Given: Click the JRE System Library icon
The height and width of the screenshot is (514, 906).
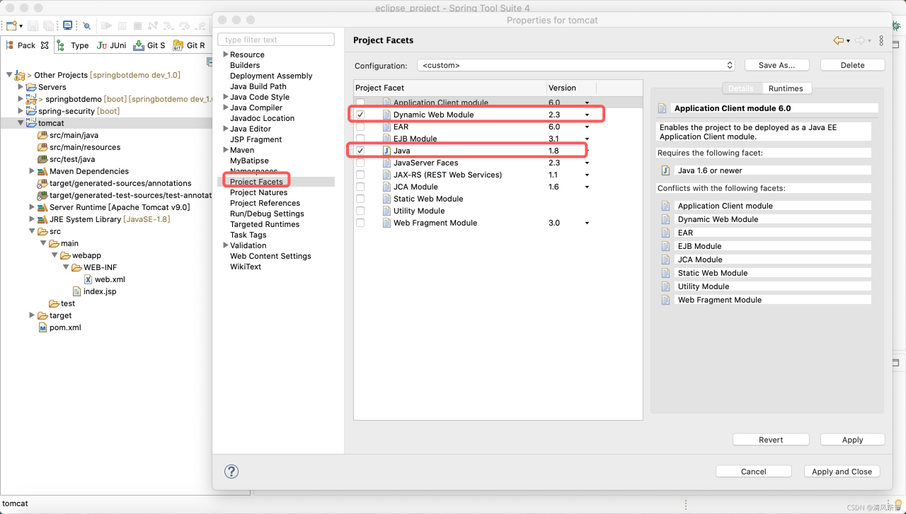Looking at the screenshot, I should tap(42, 219).
